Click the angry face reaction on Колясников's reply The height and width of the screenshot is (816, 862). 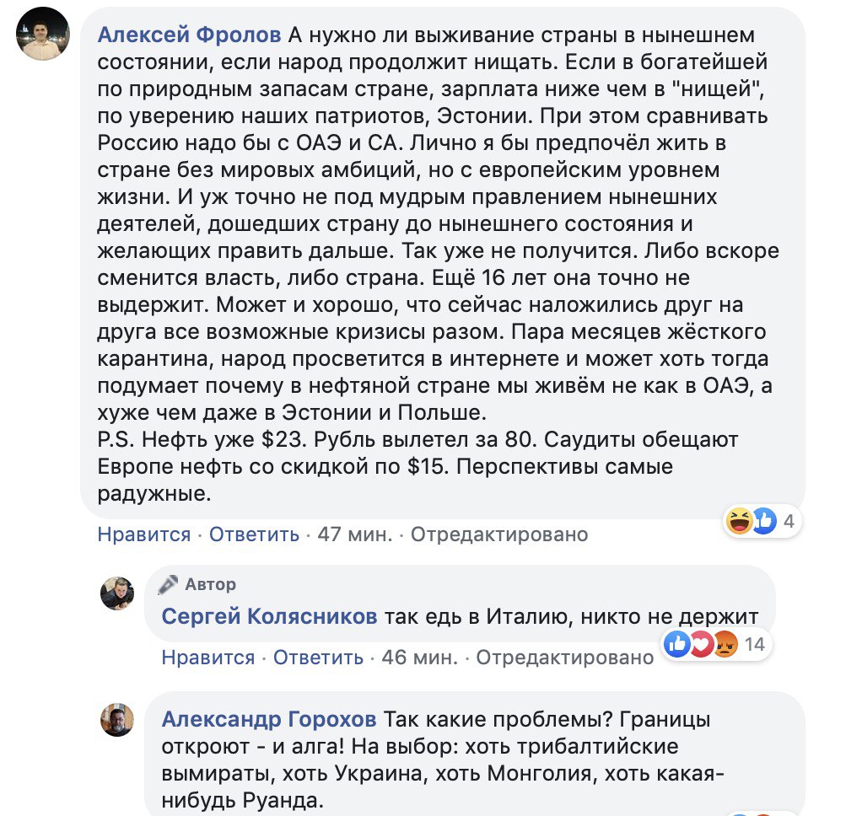click(723, 645)
